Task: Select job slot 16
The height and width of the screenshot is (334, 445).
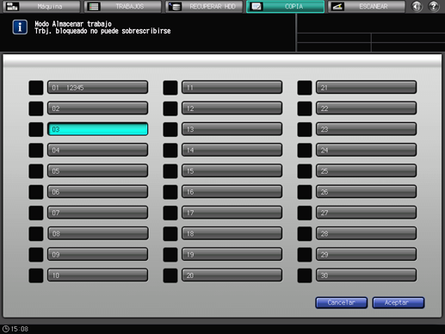Action: [232, 192]
